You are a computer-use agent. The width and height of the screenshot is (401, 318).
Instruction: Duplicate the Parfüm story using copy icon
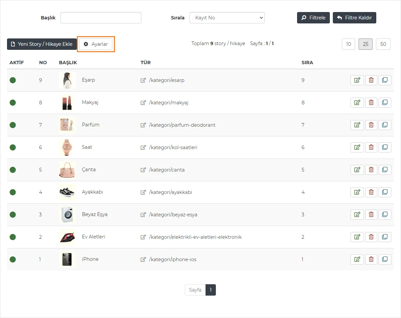(385, 125)
